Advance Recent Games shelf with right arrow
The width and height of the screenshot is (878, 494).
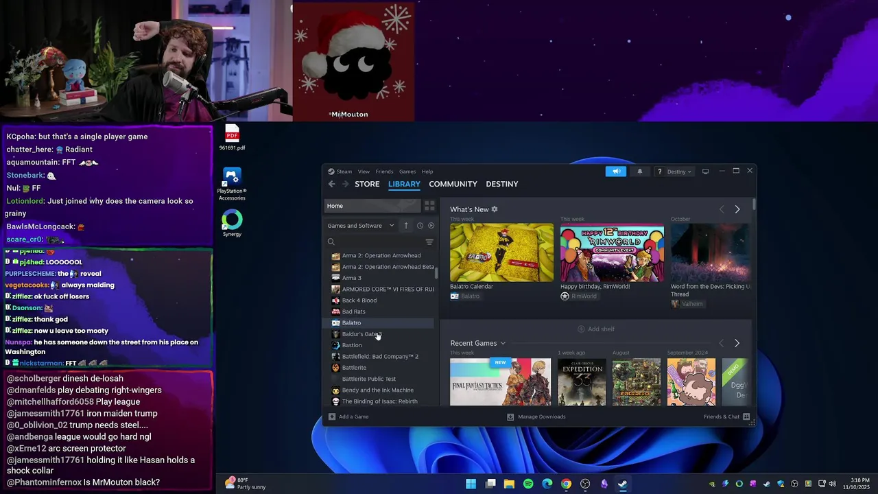737,343
